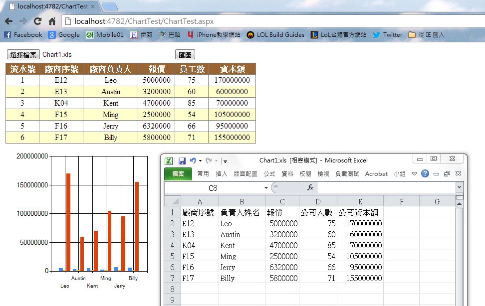Select Excel cell containing Jerry
This screenshot has height=306, width=485.
[242, 267]
